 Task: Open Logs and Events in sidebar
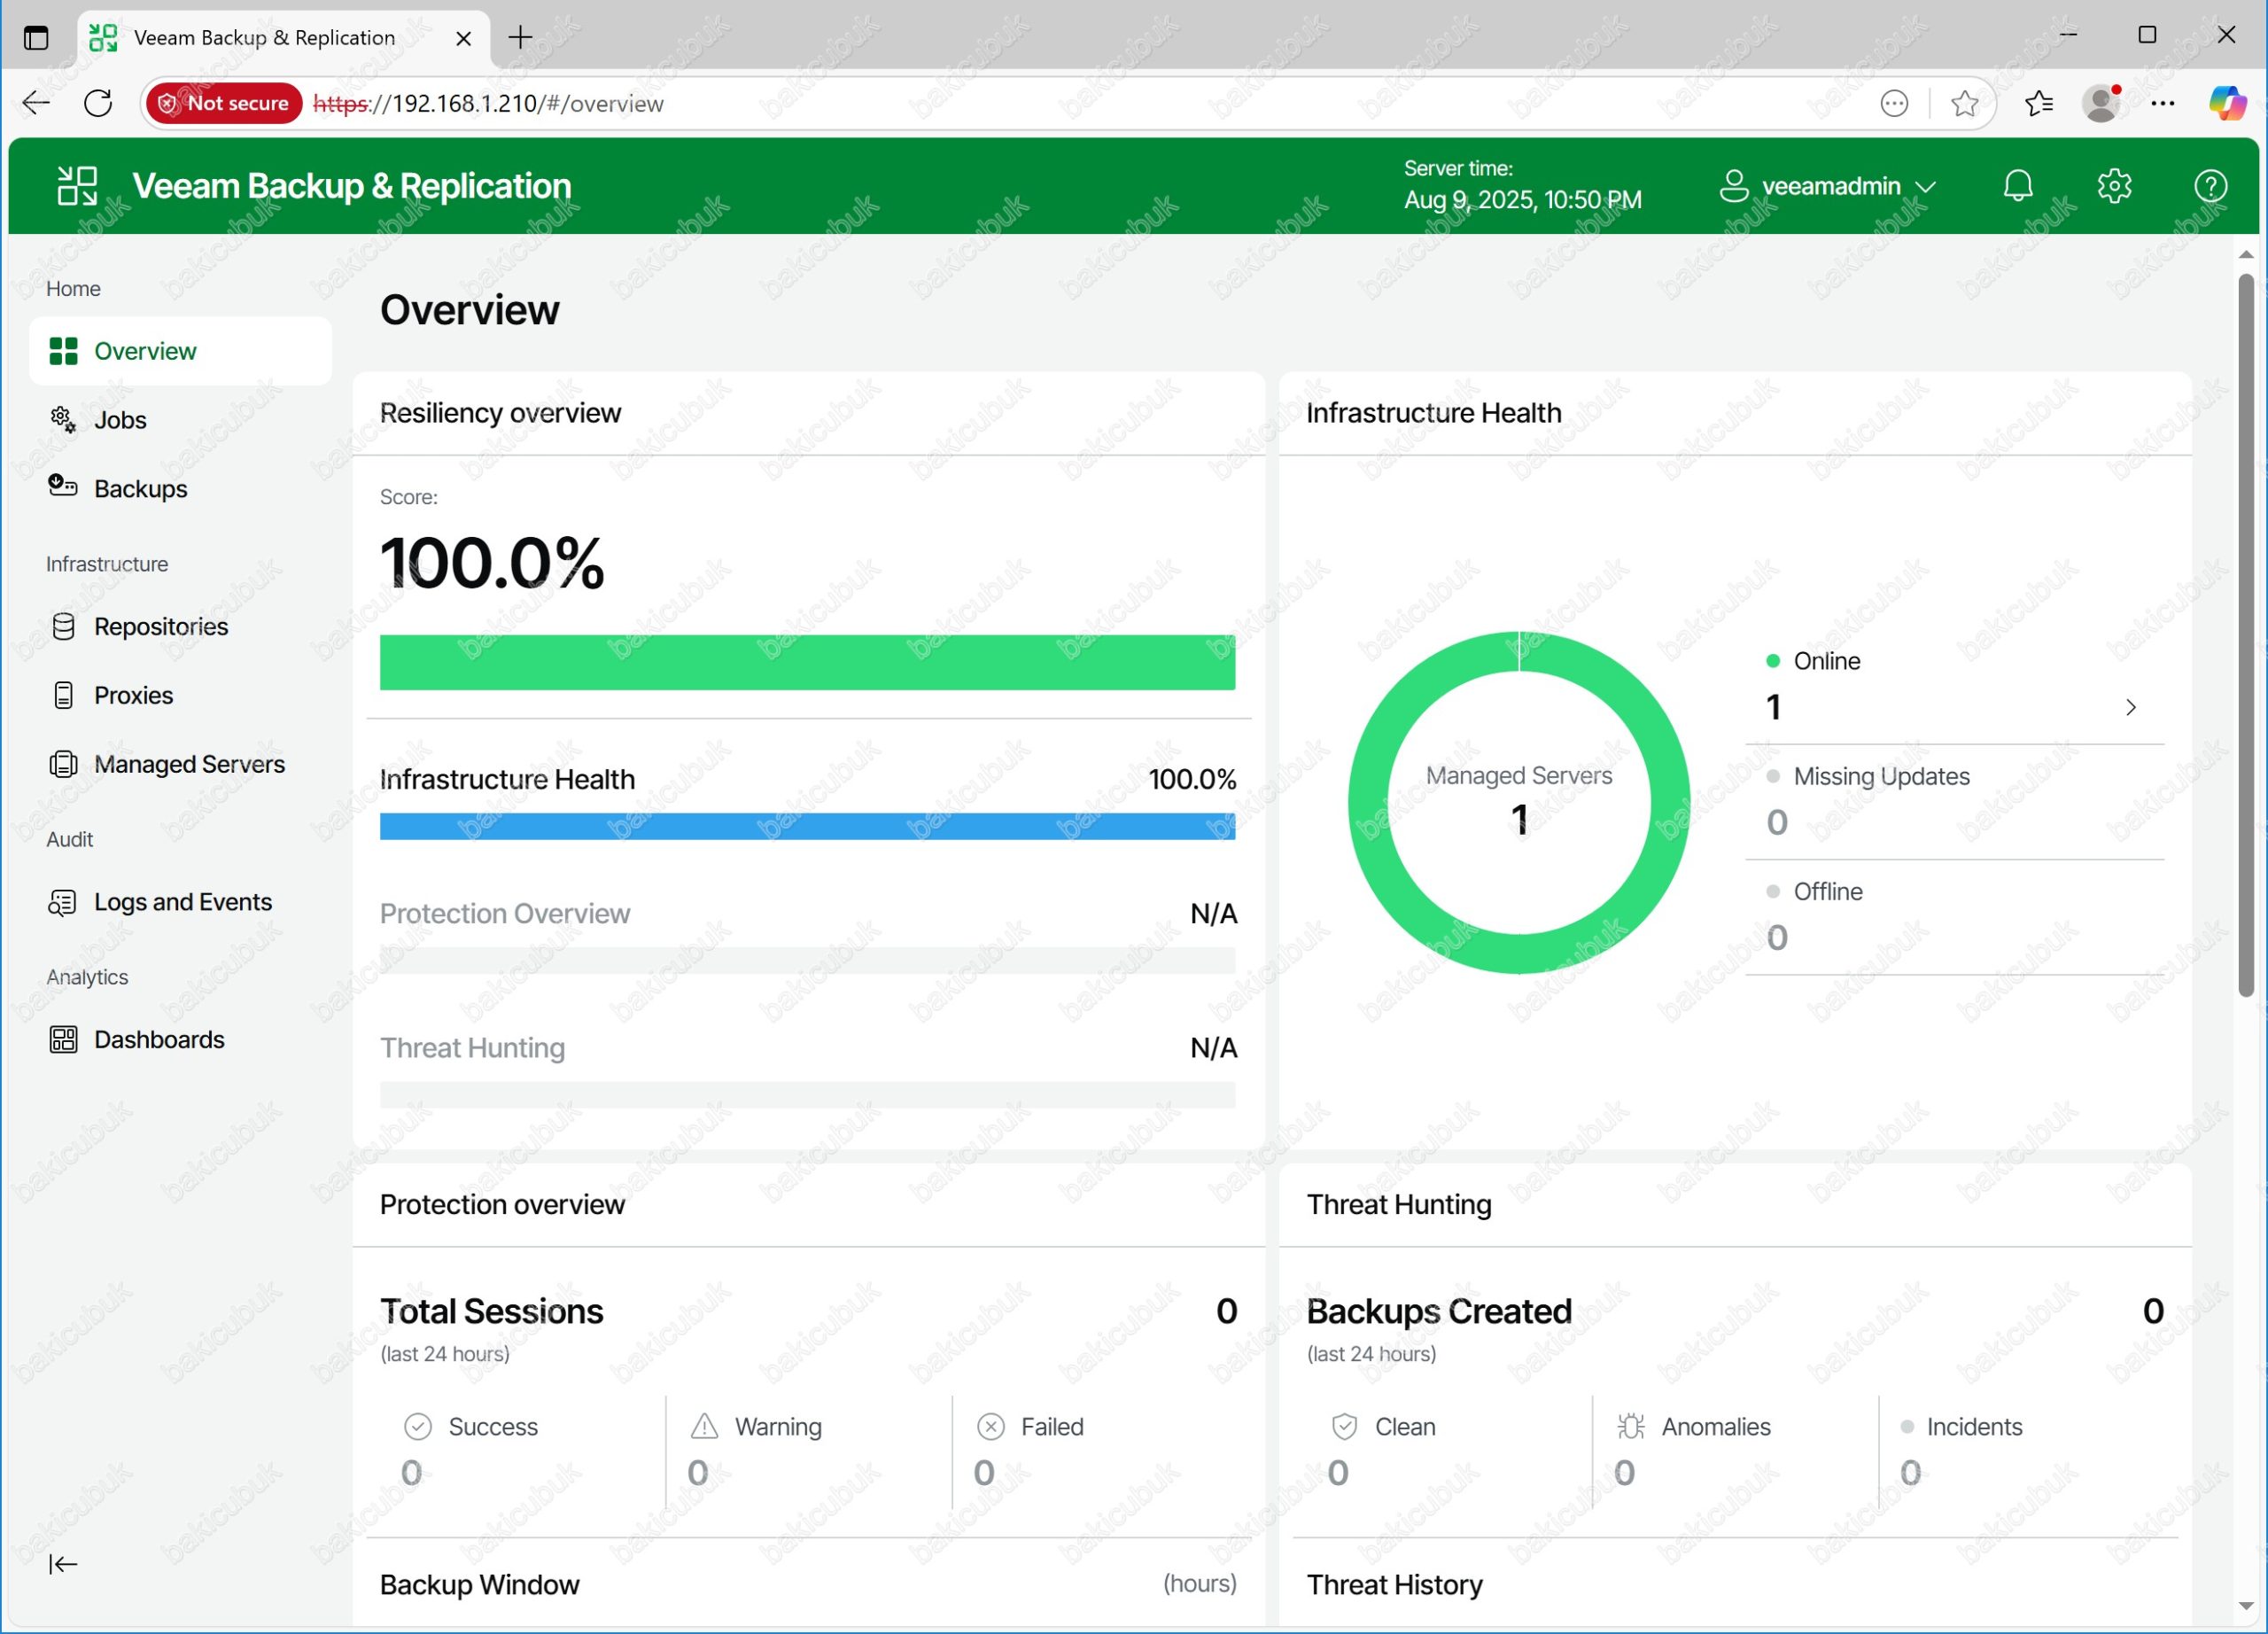pos(180,902)
